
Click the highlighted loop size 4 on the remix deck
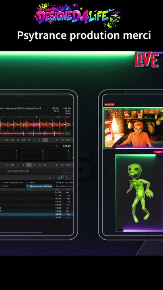[29, 165]
